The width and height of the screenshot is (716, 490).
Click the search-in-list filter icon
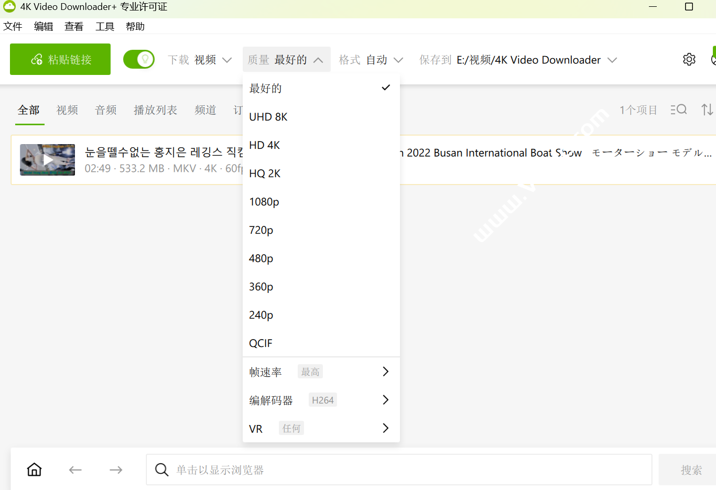[679, 110]
